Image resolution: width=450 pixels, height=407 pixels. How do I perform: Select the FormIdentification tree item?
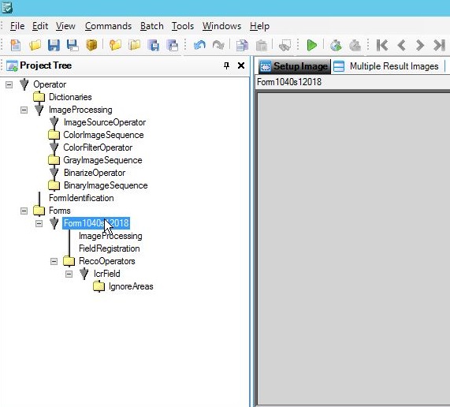(x=81, y=198)
